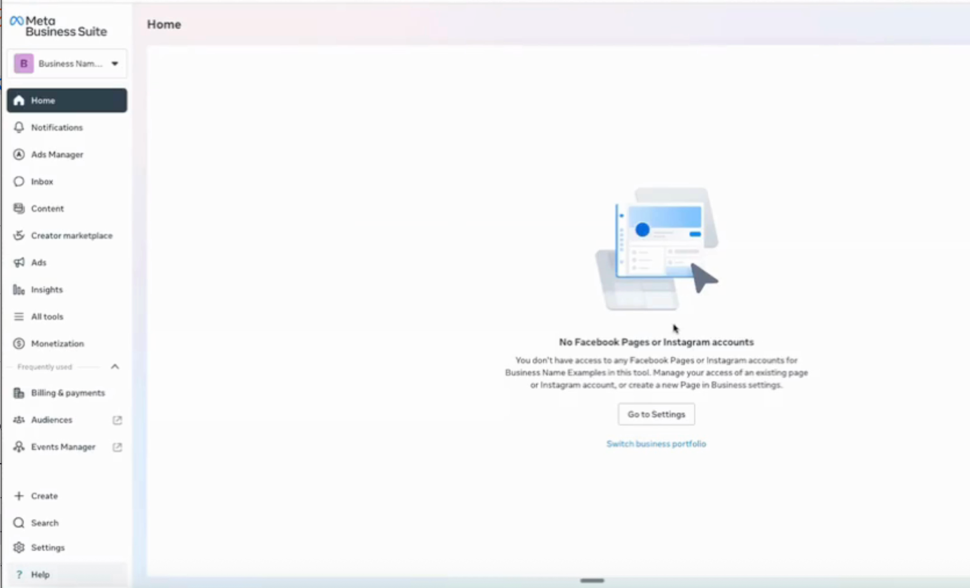Select Ads Manager menu label
Screen dimensions: 970x588
[x=57, y=155]
